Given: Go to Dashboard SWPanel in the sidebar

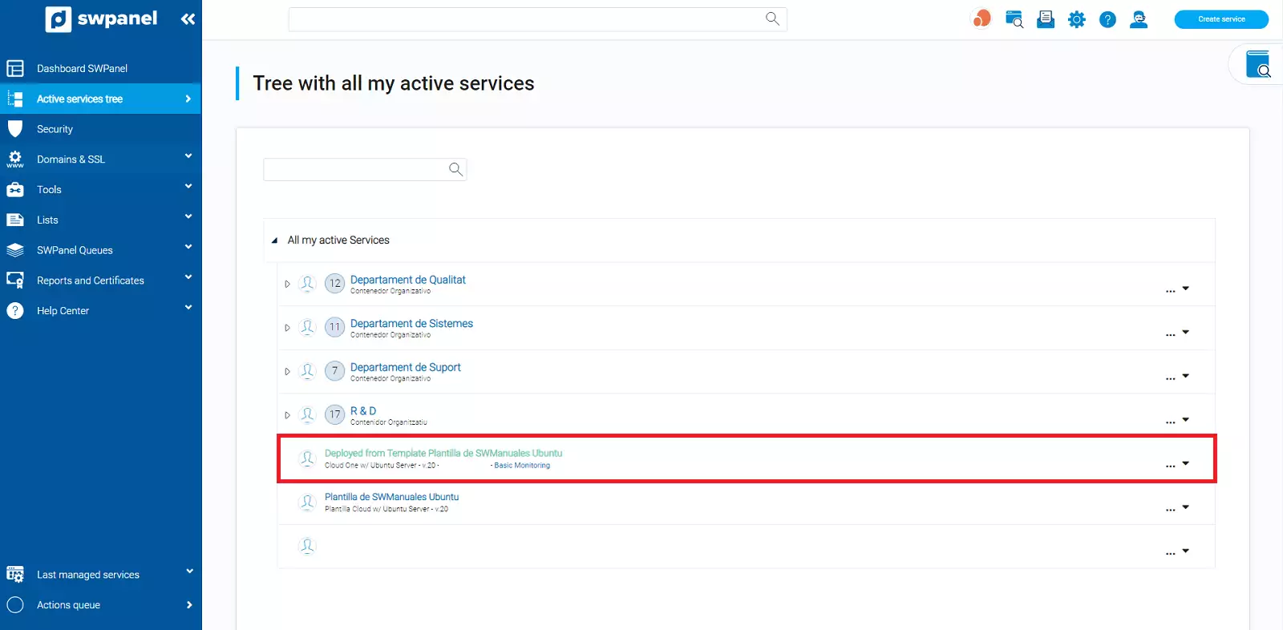Looking at the screenshot, I should [x=82, y=69].
